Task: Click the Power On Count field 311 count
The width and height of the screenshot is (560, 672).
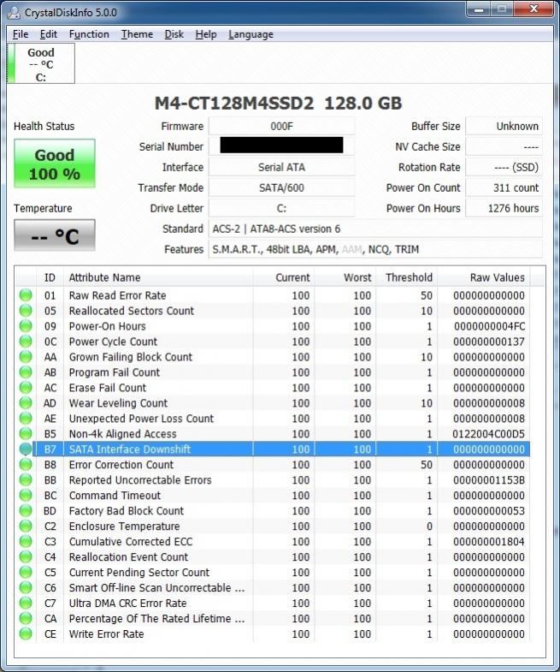Action: (504, 187)
